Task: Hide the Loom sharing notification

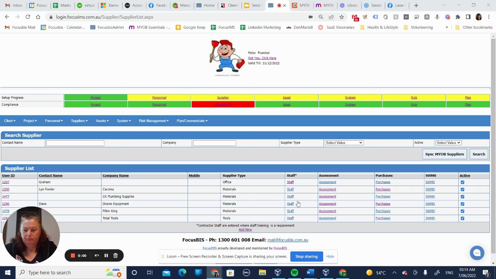Action: click(330, 257)
